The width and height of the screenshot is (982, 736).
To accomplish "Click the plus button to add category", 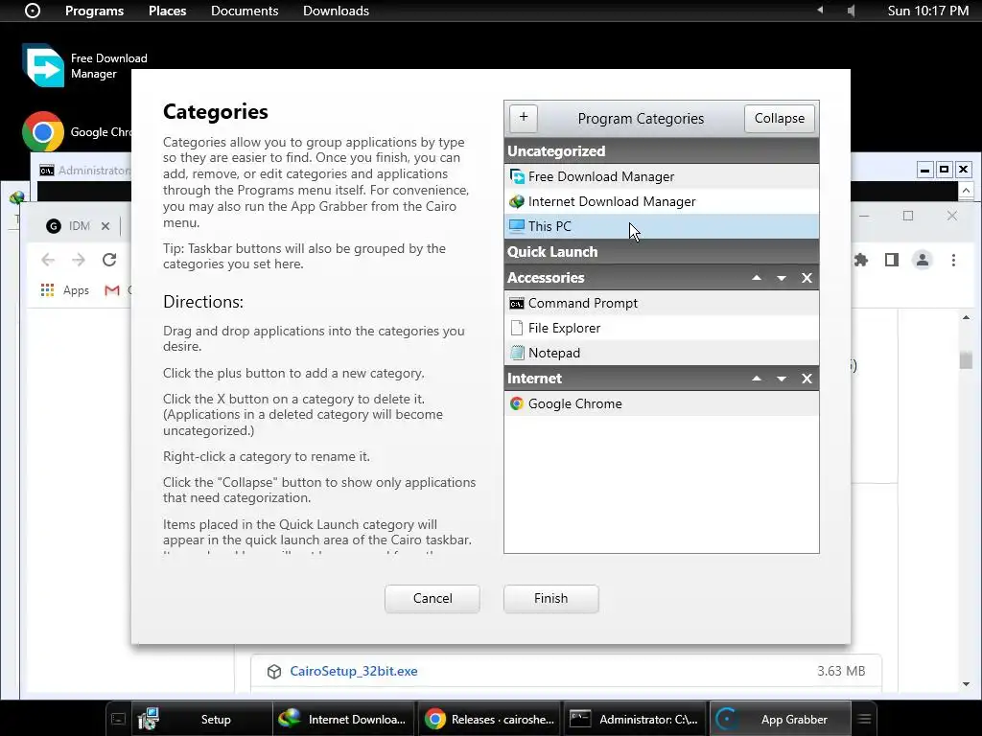I will (524, 118).
